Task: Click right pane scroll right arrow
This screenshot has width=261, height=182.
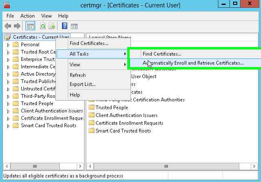Action: click(254, 166)
